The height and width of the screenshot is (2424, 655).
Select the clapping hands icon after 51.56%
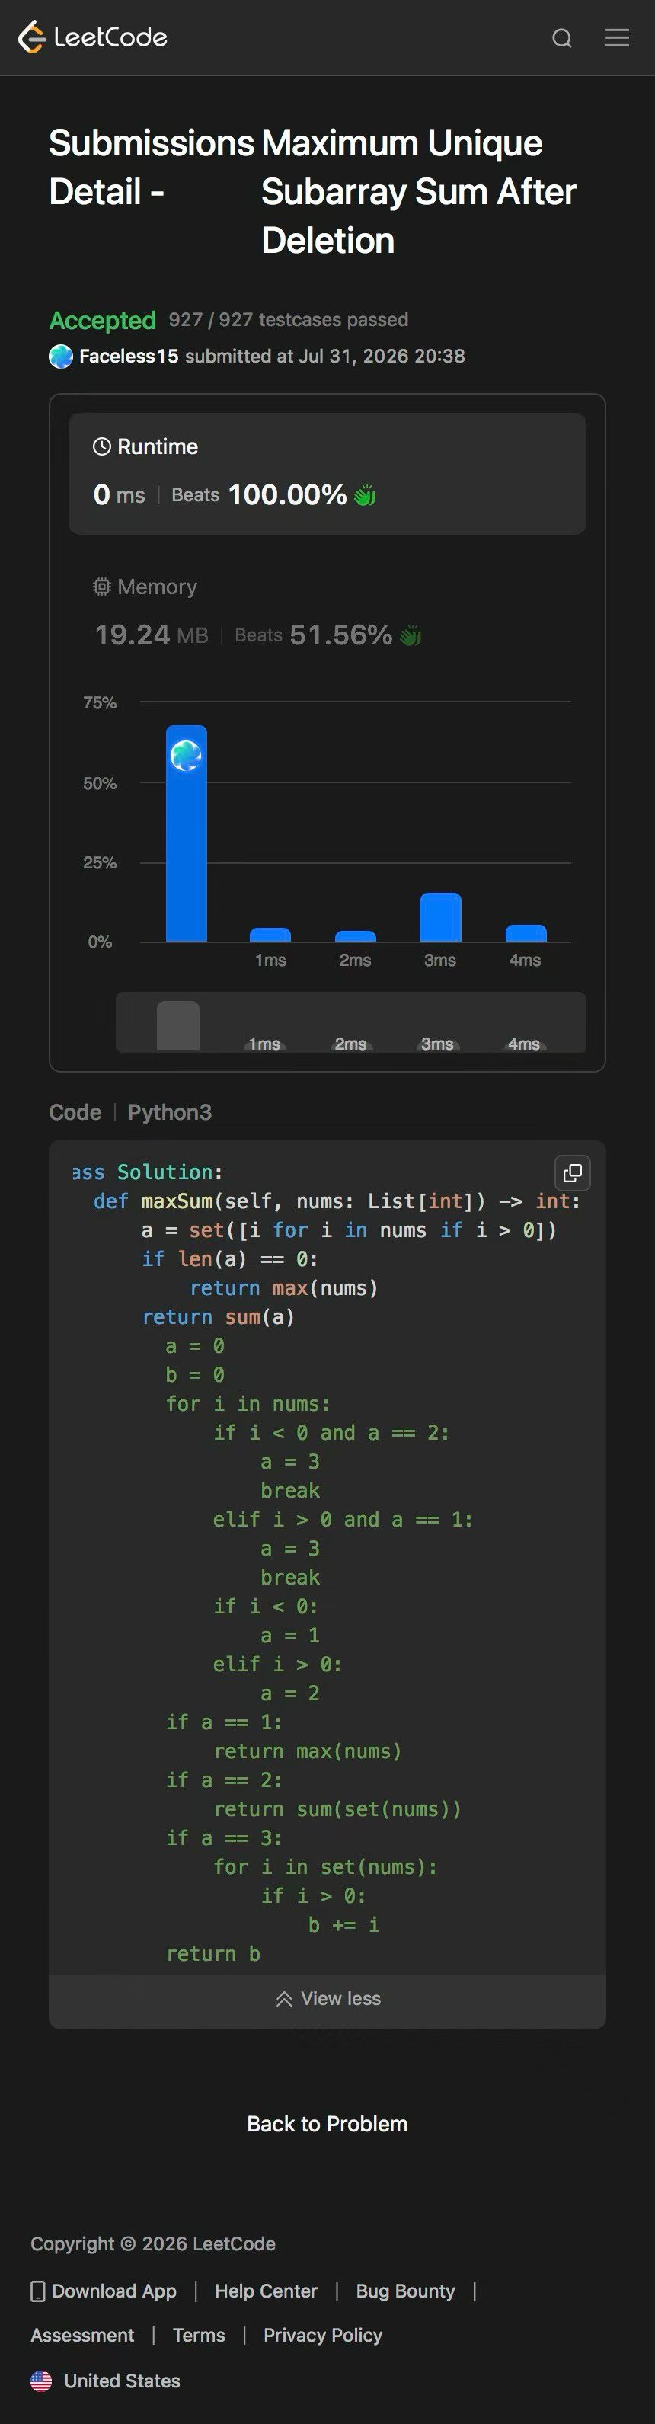411,636
